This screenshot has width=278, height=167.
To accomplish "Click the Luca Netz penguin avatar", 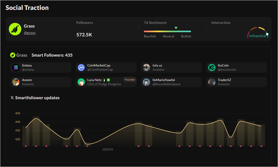I will pyautogui.click(x=81, y=82).
